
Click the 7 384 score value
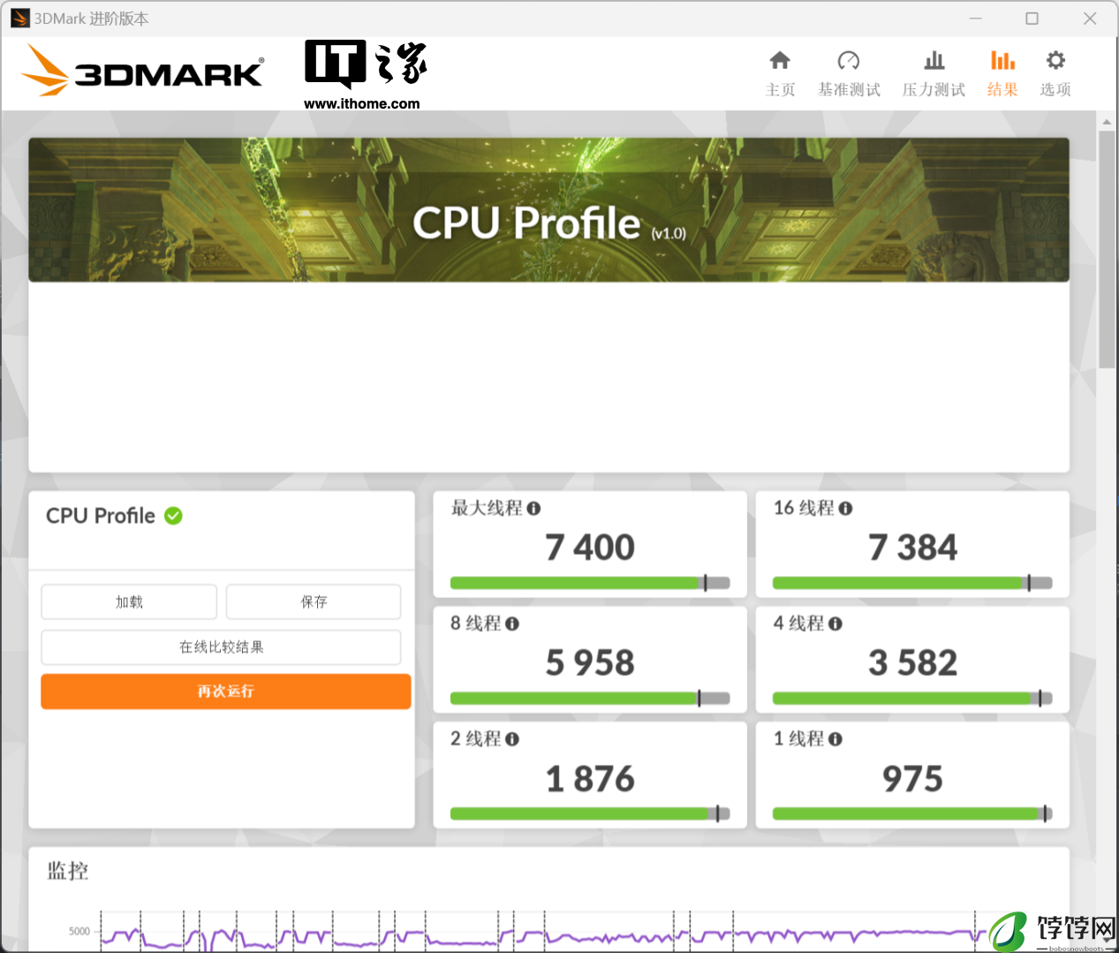tap(912, 548)
